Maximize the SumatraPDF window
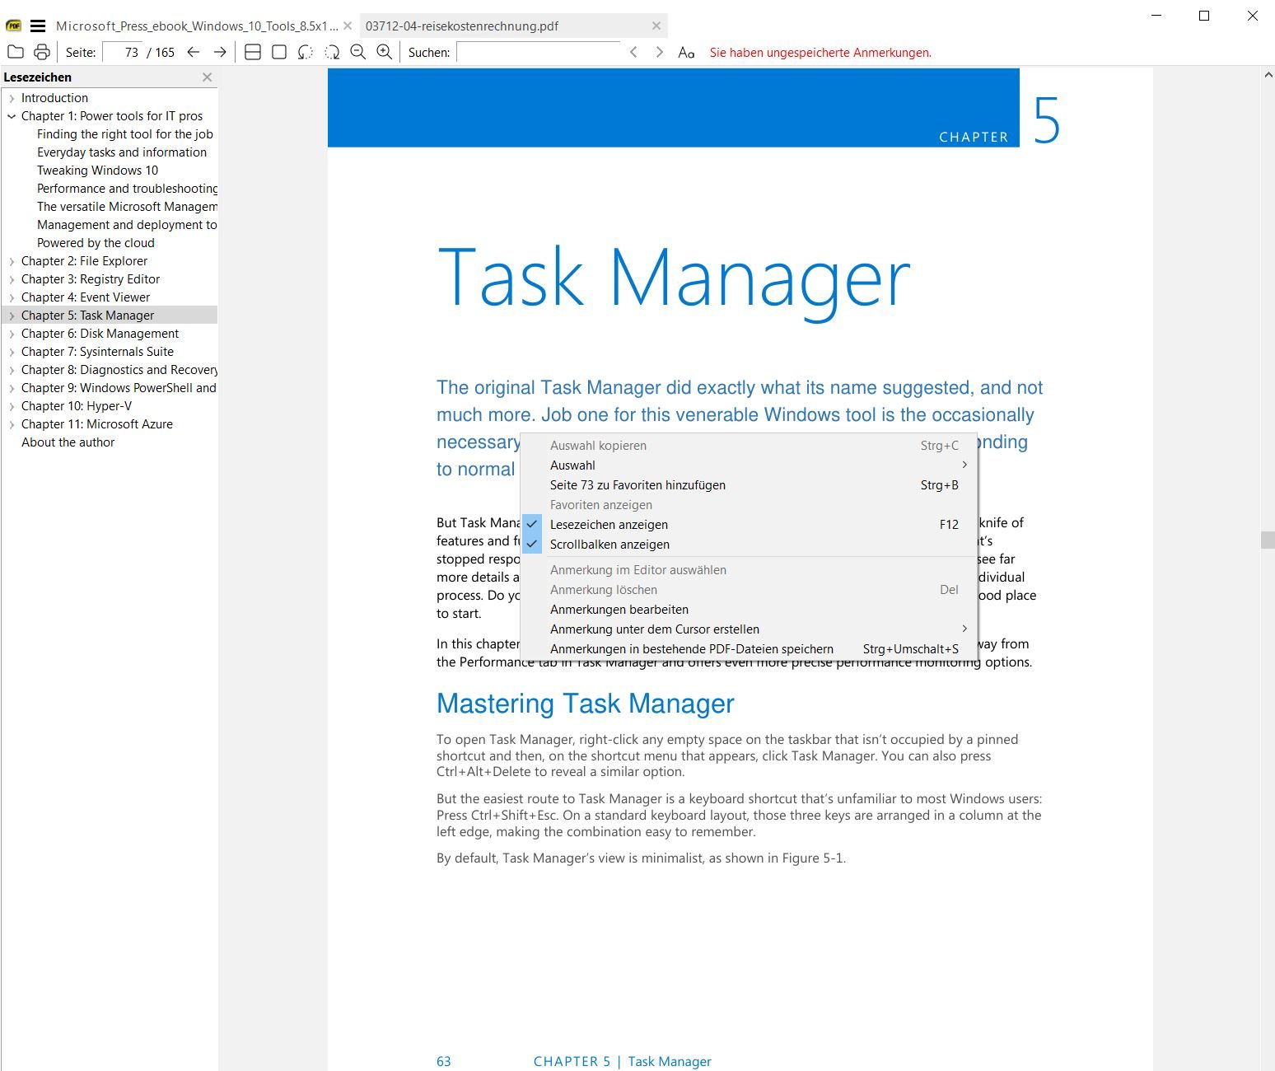Viewport: 1275px width, 1071px height. click(1204, 16)
